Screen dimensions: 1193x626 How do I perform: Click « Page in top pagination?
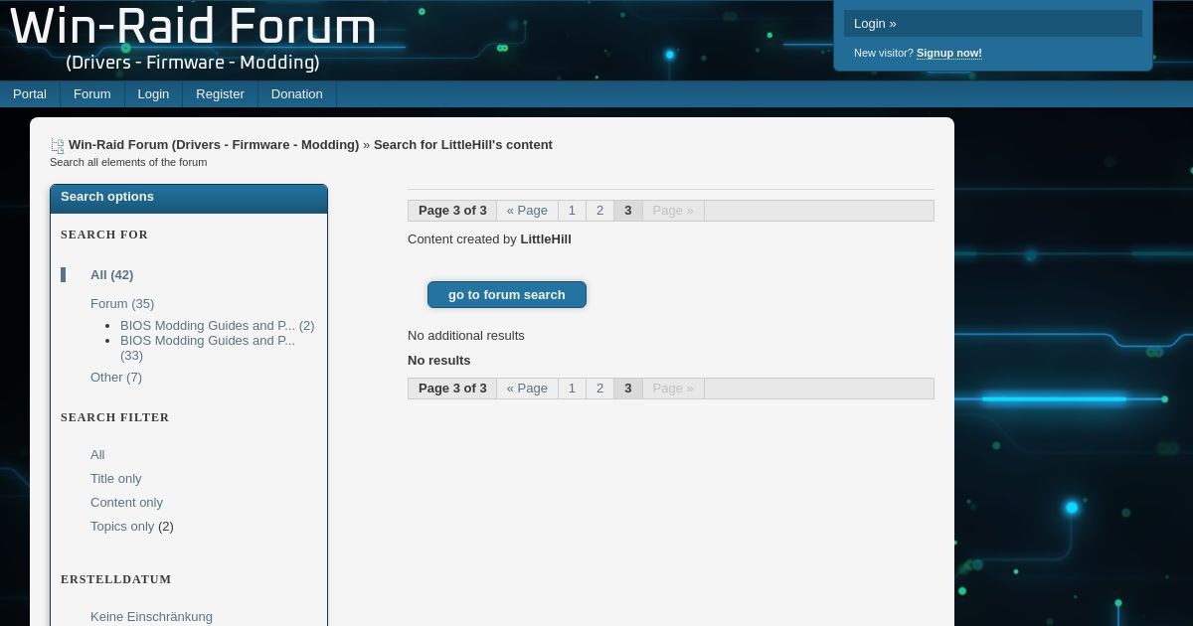pyautogui.click(x=527, y=210)
